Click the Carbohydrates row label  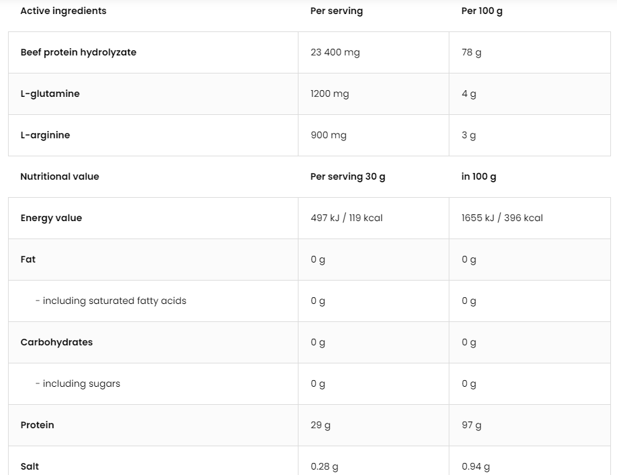coord(57,342)
